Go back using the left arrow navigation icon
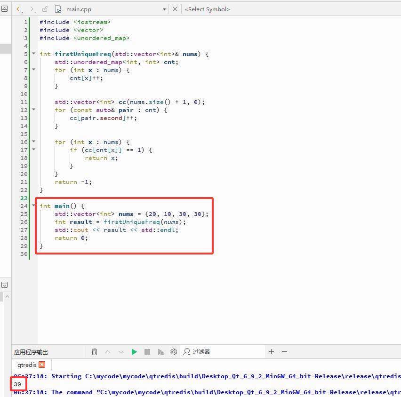Image resolution: width=401 pixels, height=397 pixels. tap(19, 9)
